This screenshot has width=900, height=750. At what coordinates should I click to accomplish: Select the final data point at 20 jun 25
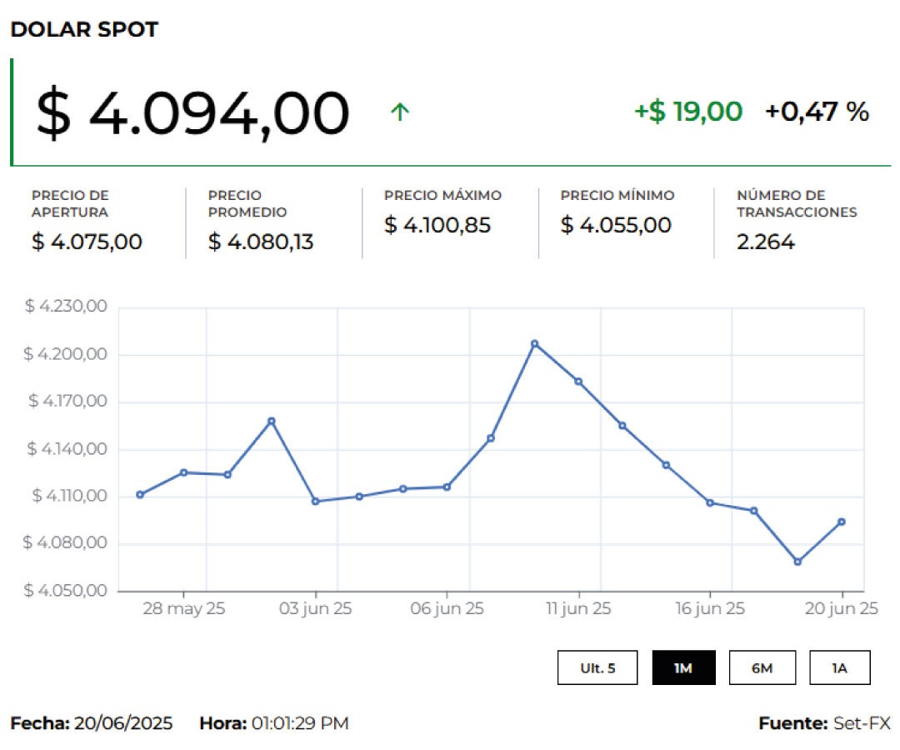pyautogui.click(x=842, y=522)
